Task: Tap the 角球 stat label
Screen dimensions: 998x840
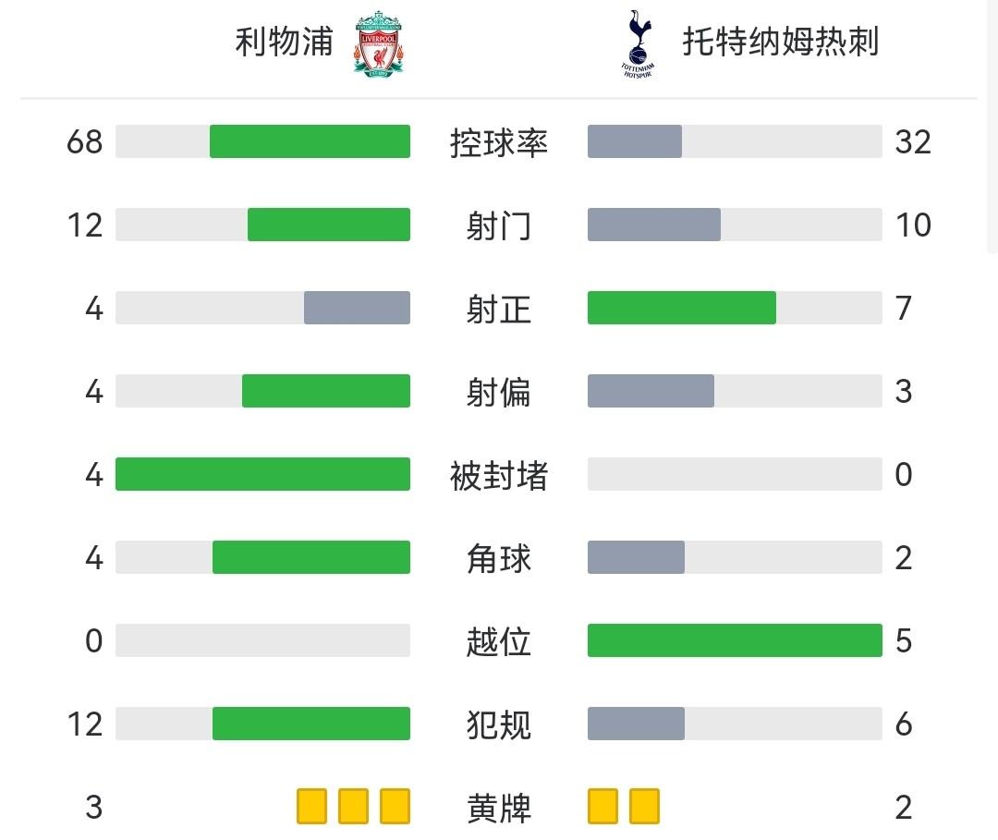Action: 499,558
